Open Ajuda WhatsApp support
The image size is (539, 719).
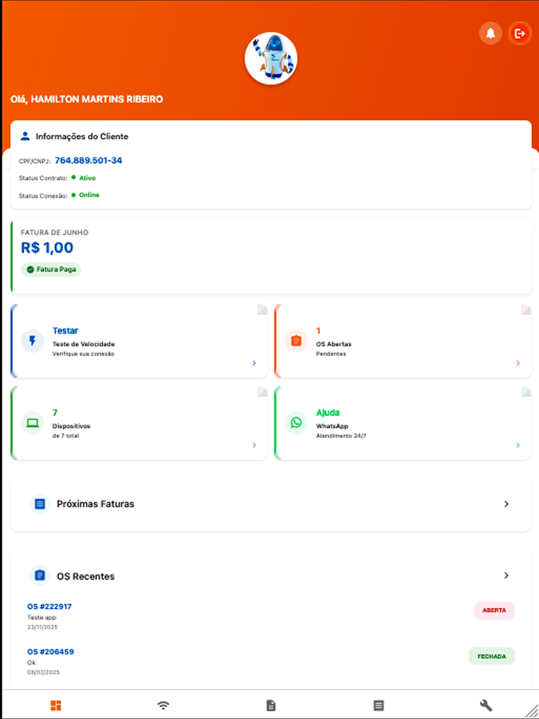(403, 423)
